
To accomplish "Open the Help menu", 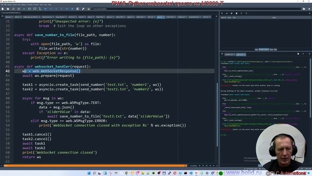I will tap(50, 4).
